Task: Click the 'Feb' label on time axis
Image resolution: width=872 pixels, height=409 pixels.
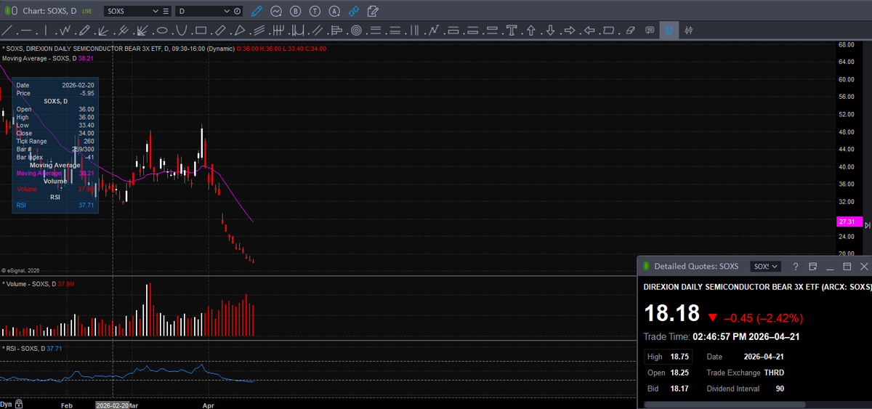Action: (68, 405)
